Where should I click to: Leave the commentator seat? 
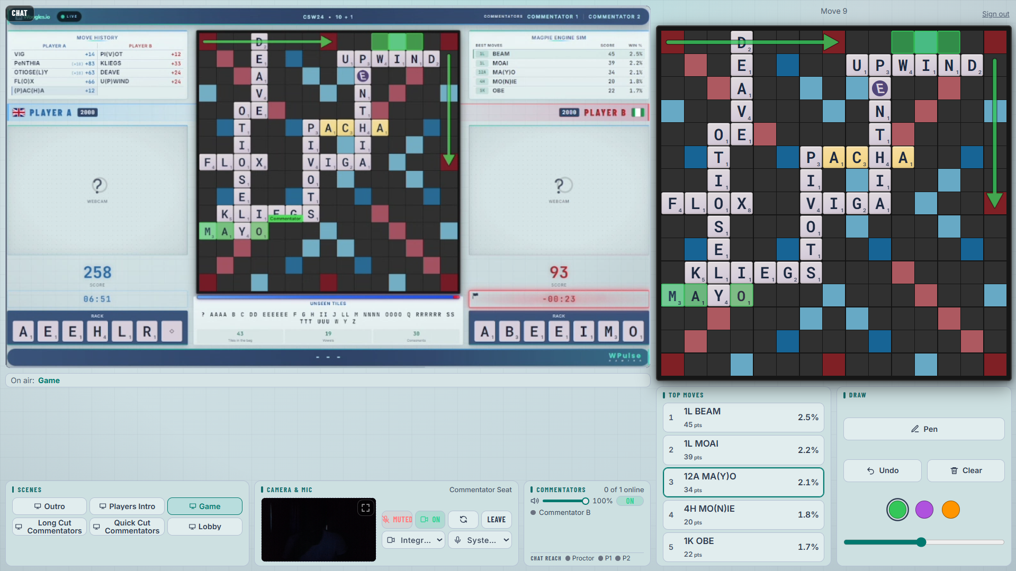pyautogui.click(x=496, y=520)
